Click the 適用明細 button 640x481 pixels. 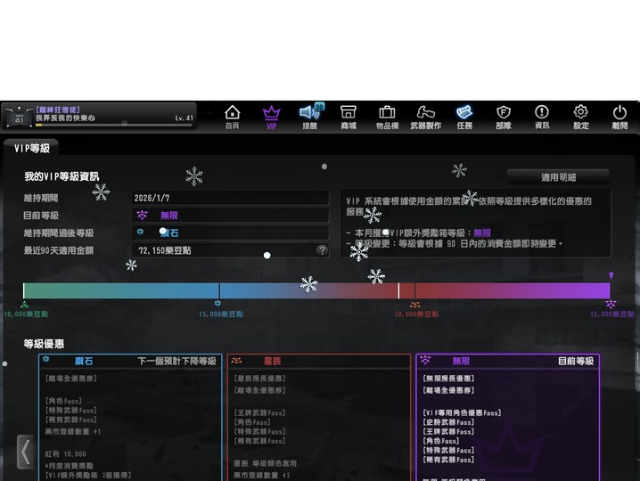tap(558, 177)
